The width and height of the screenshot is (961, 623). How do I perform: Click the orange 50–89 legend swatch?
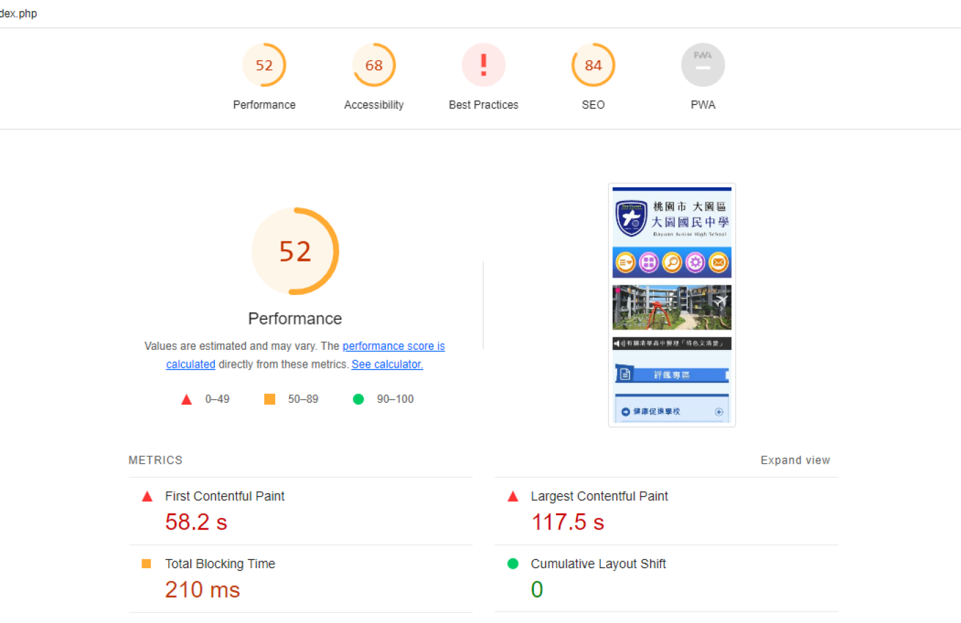click(270, 399)
